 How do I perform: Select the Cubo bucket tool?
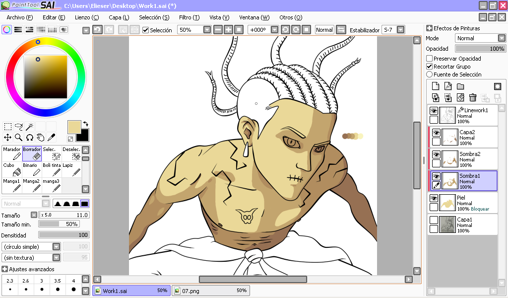(x=12, y=169)
